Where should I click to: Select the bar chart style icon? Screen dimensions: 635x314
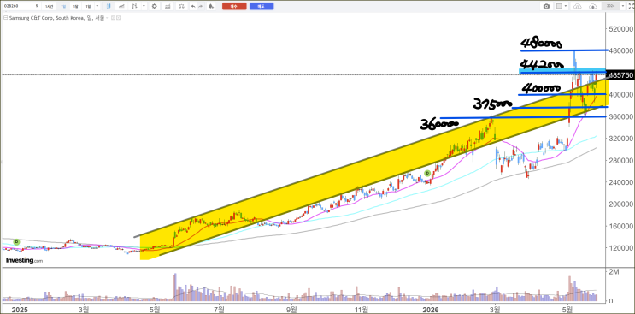click(134, 6)
